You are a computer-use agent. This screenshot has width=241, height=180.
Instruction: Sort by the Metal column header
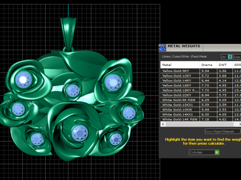180,65
